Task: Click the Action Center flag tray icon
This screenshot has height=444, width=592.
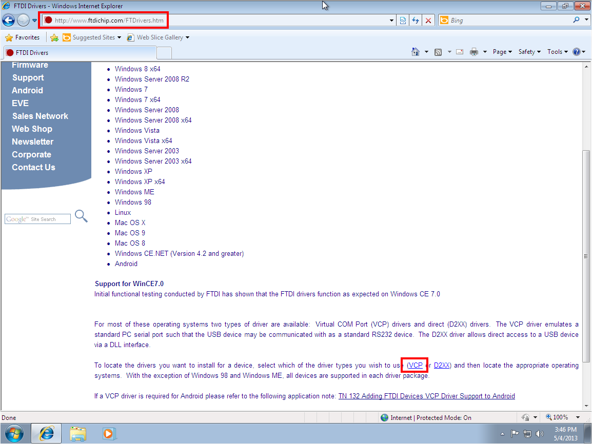Action: (515, 434)
